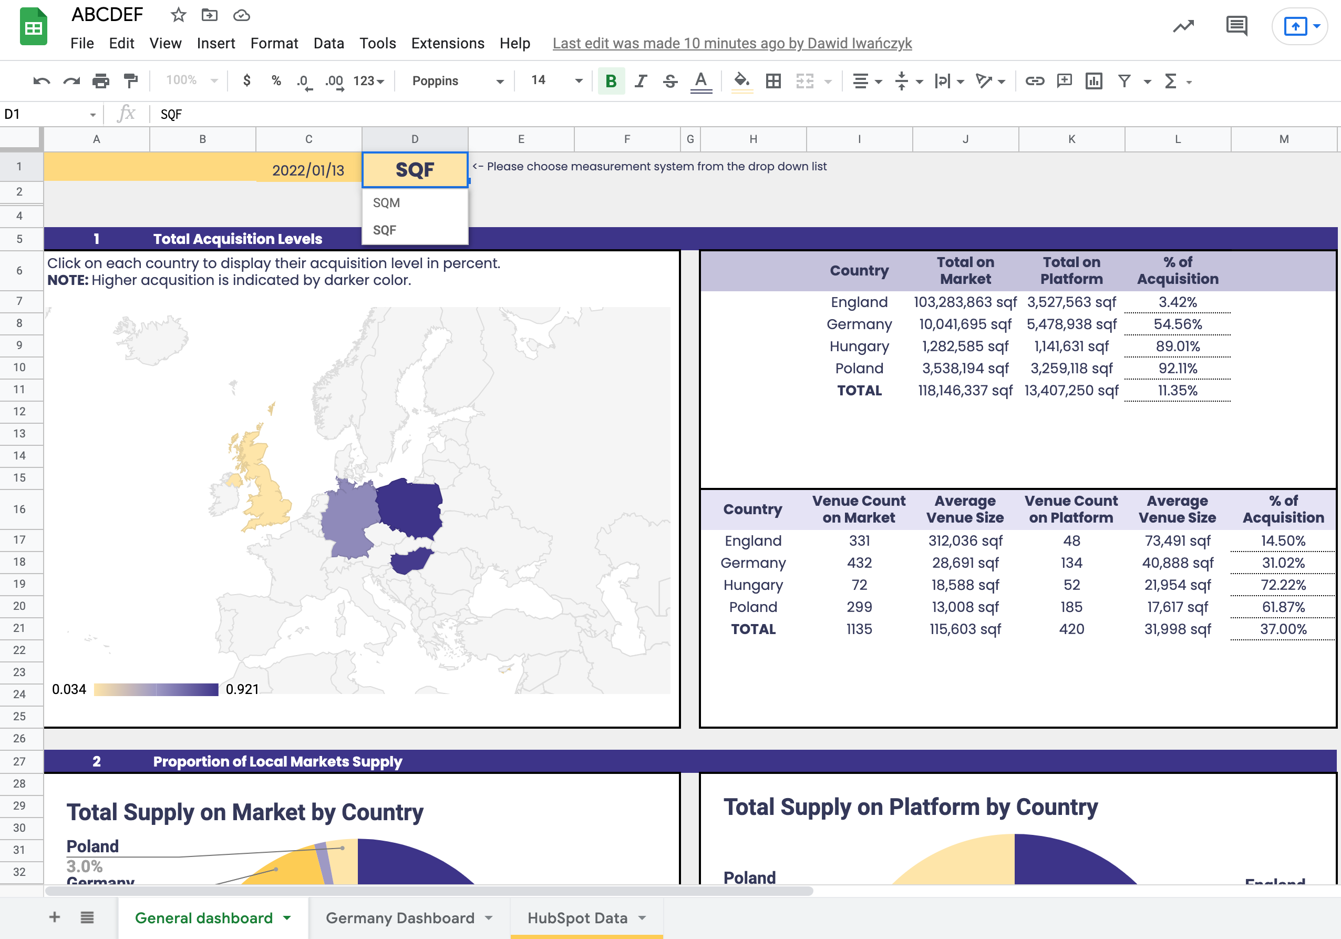
Task: Click the print icon
Action: coord(100,81)
